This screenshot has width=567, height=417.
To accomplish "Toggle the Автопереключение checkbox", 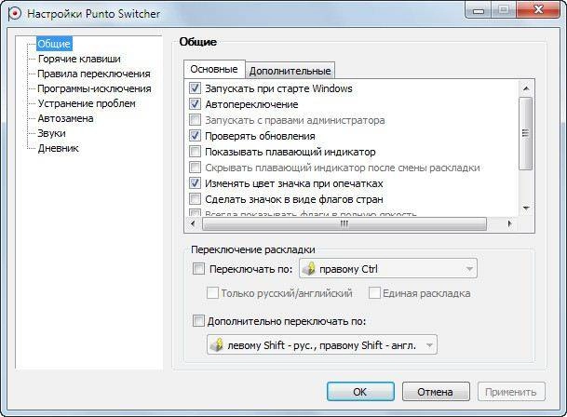I will (195, 104).
